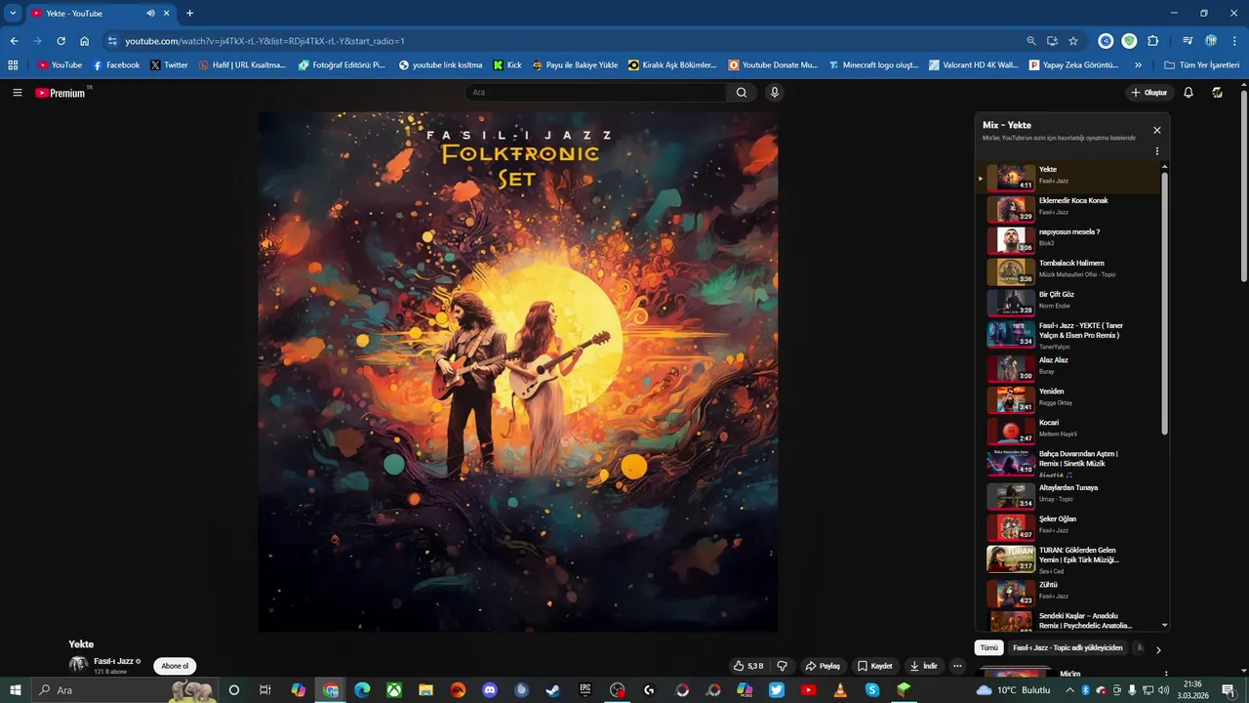
Task: Click install app icon in address bar
Action: click(1053, 41)
